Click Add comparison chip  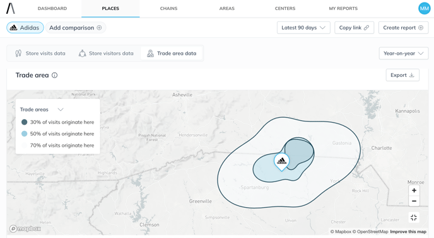(x=76, y=28)
